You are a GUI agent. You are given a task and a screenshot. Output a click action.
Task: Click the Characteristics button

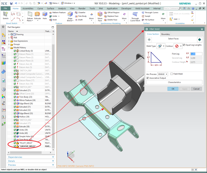click(174, 82)
